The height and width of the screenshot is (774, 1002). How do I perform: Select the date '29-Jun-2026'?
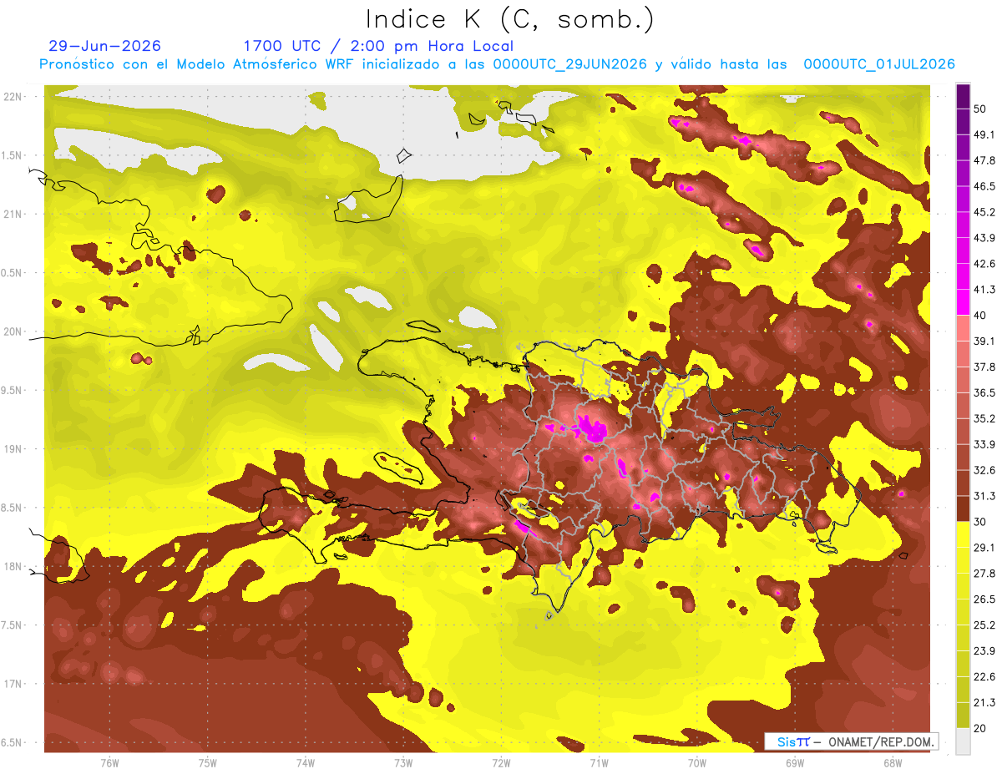[x=105, y=46]
